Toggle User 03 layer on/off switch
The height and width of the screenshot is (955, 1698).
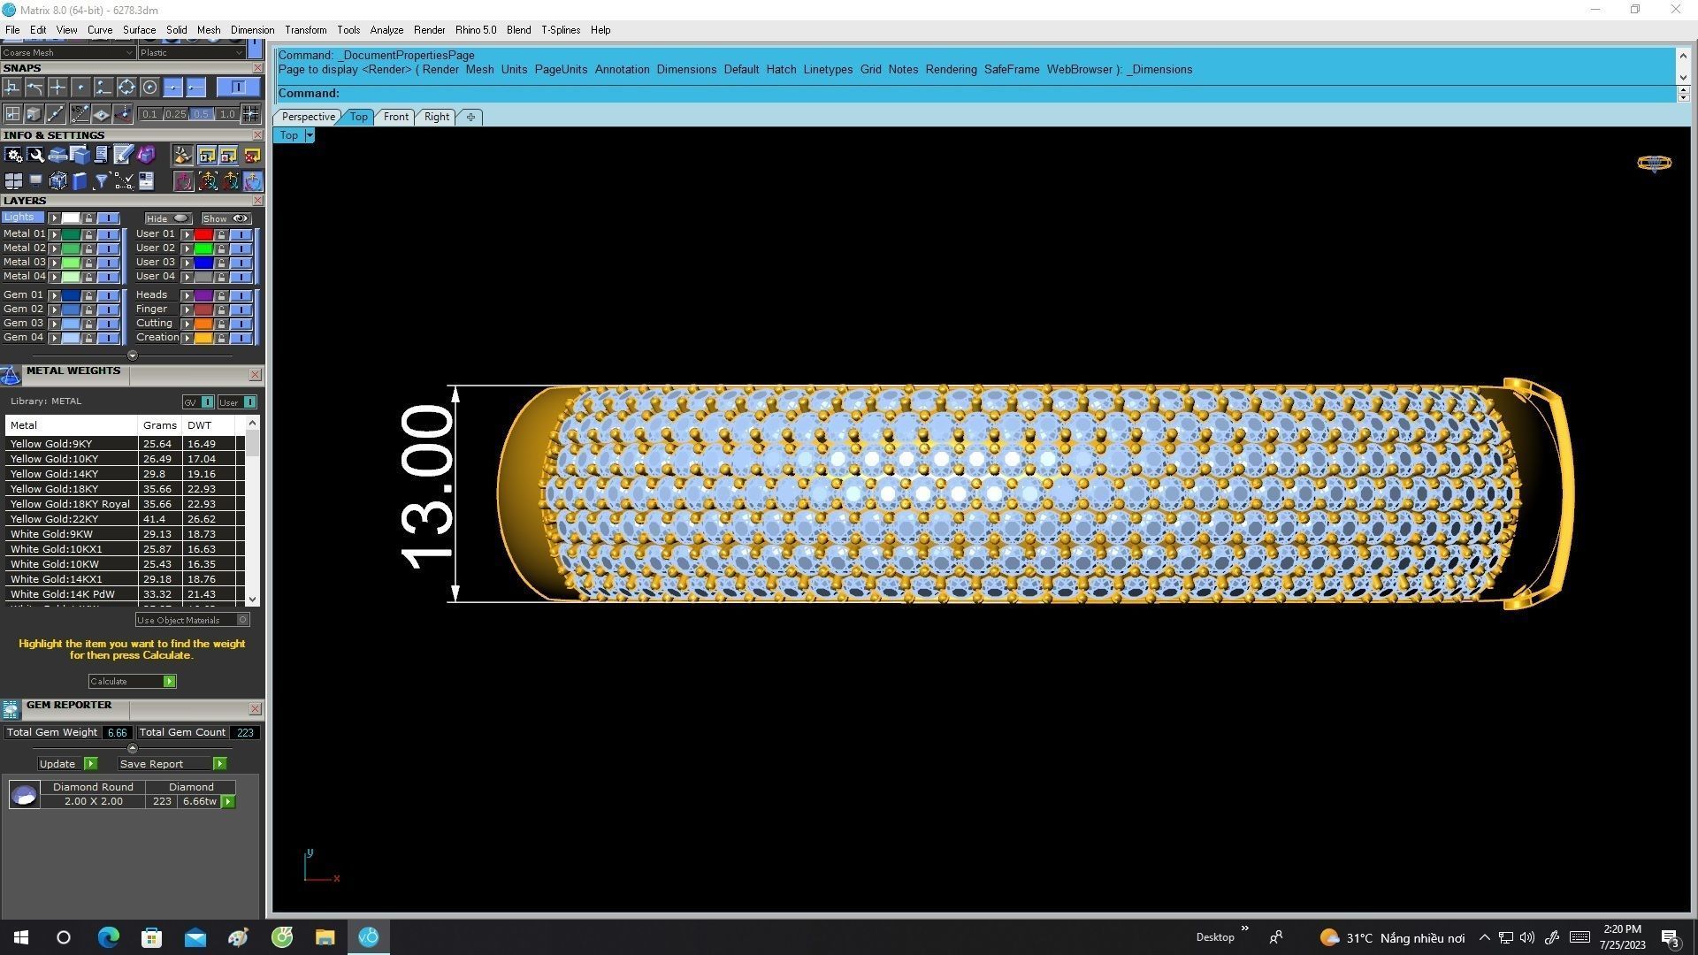241,263
